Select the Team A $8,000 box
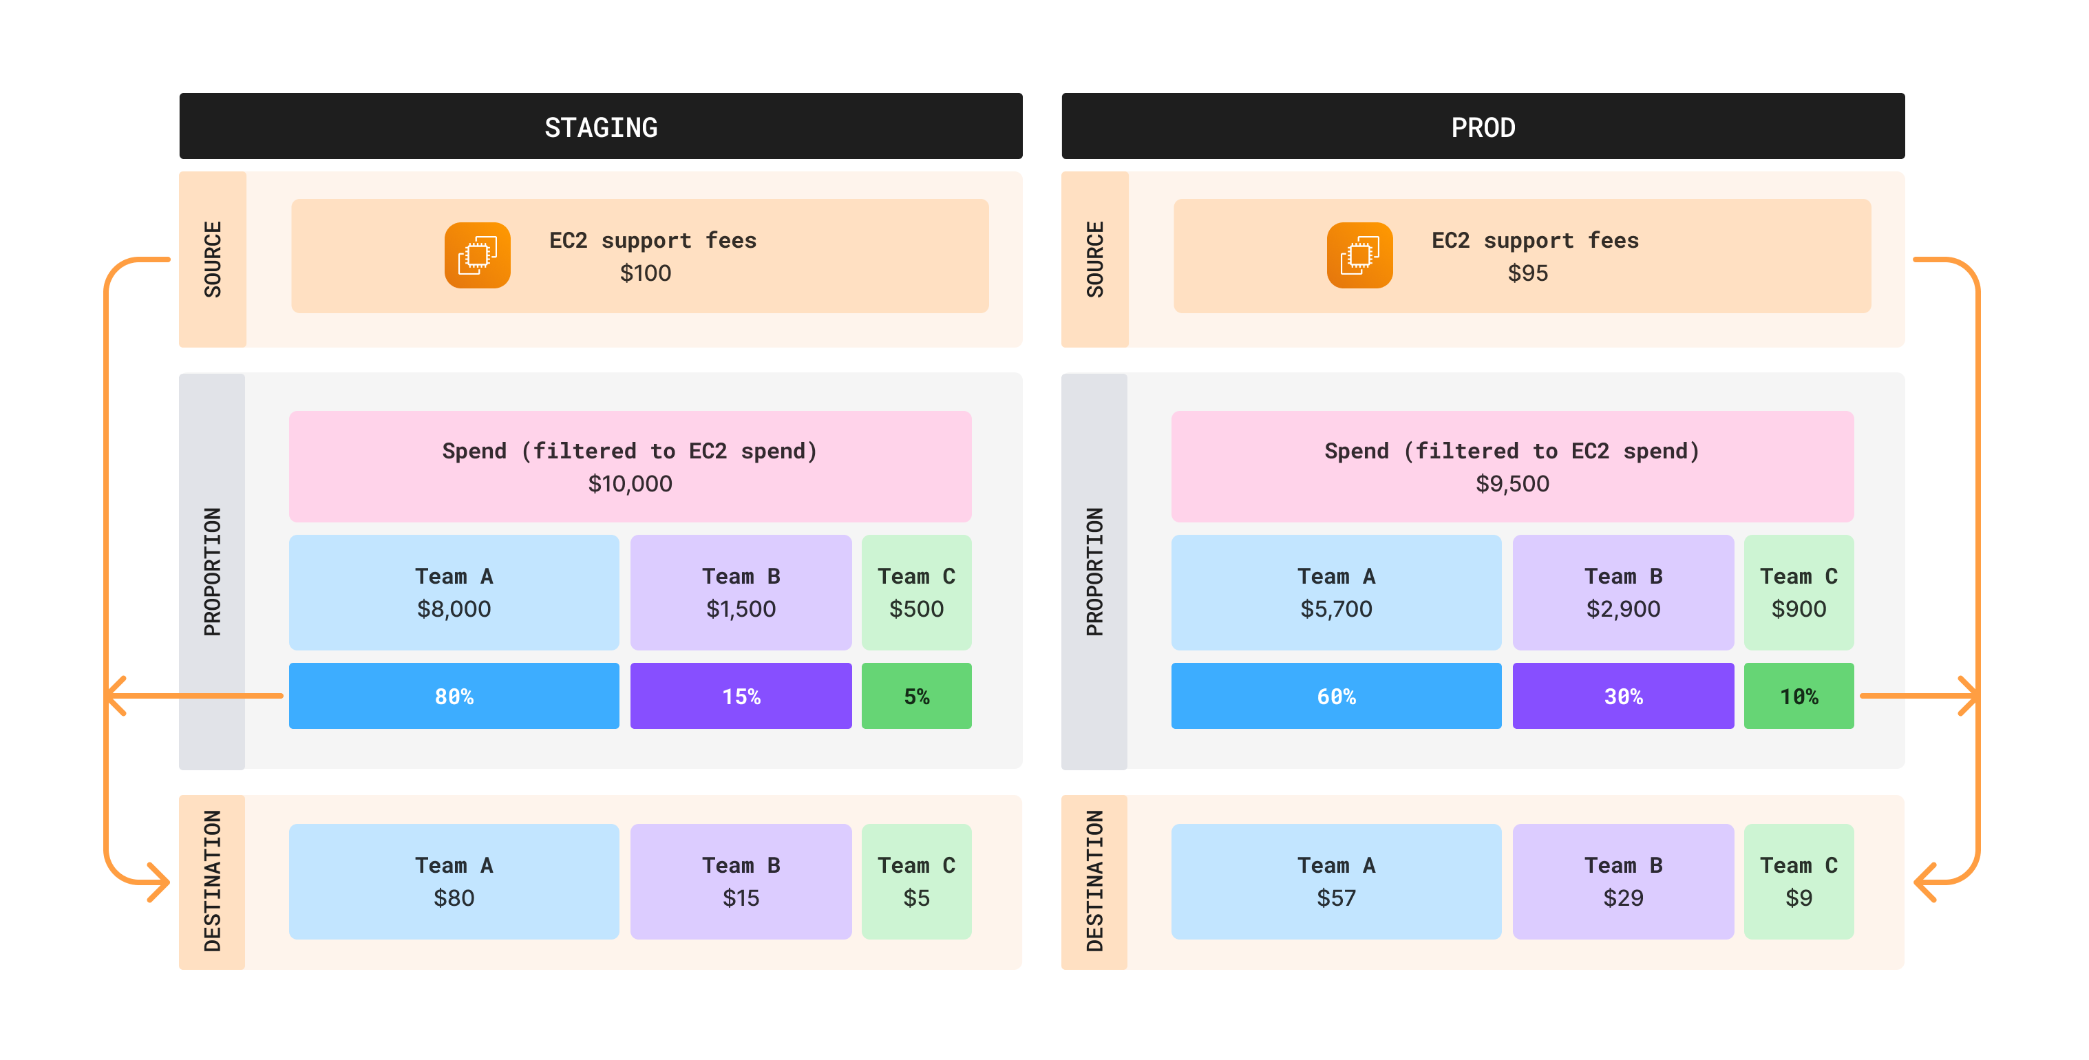The height and width of the screenshot is (1060, 2089). click(x=454, y=592)
